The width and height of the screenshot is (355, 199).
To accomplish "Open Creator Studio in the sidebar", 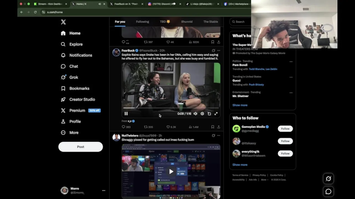I will point(78,99).
